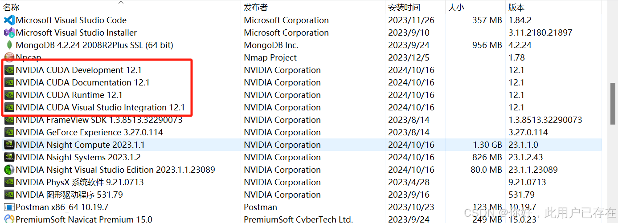Screen dimensions: 618x223
Task: Click install date 2023/12/5
Action: 409,57
